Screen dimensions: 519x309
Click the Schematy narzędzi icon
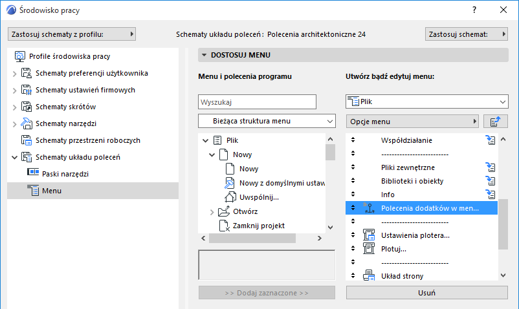(x=27, y=123)
